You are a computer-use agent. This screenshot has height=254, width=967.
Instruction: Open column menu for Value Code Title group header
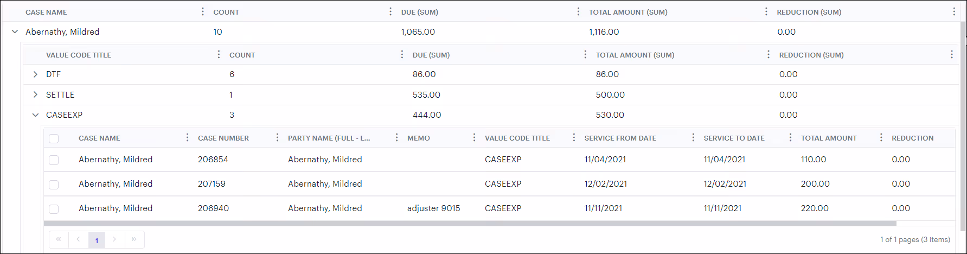pos(219,54)
